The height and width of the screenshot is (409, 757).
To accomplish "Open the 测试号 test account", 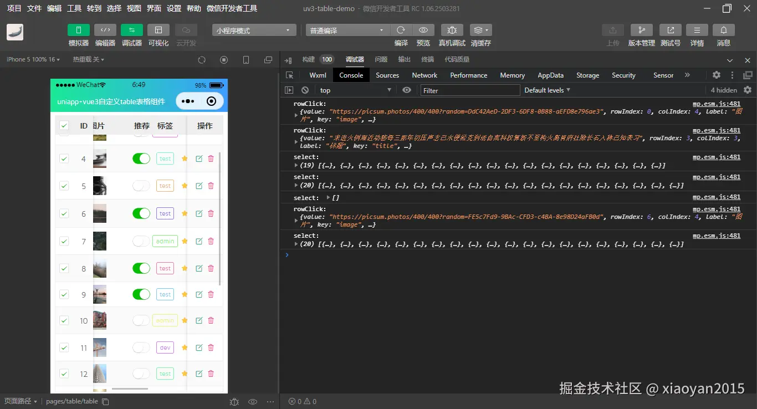I will [671, 30].
